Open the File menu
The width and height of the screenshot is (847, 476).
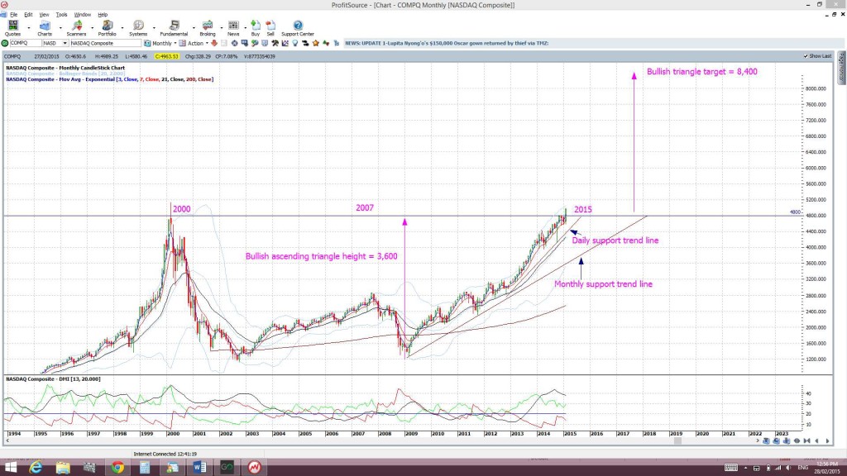tap(13, 15)
